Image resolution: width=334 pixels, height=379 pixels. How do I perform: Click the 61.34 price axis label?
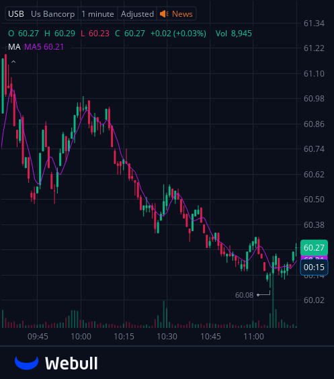314,24
